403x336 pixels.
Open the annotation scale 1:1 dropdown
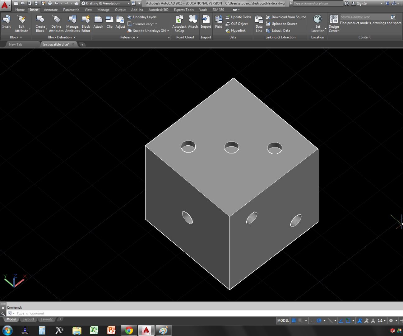pyautogui.click(x=382, y=320)
